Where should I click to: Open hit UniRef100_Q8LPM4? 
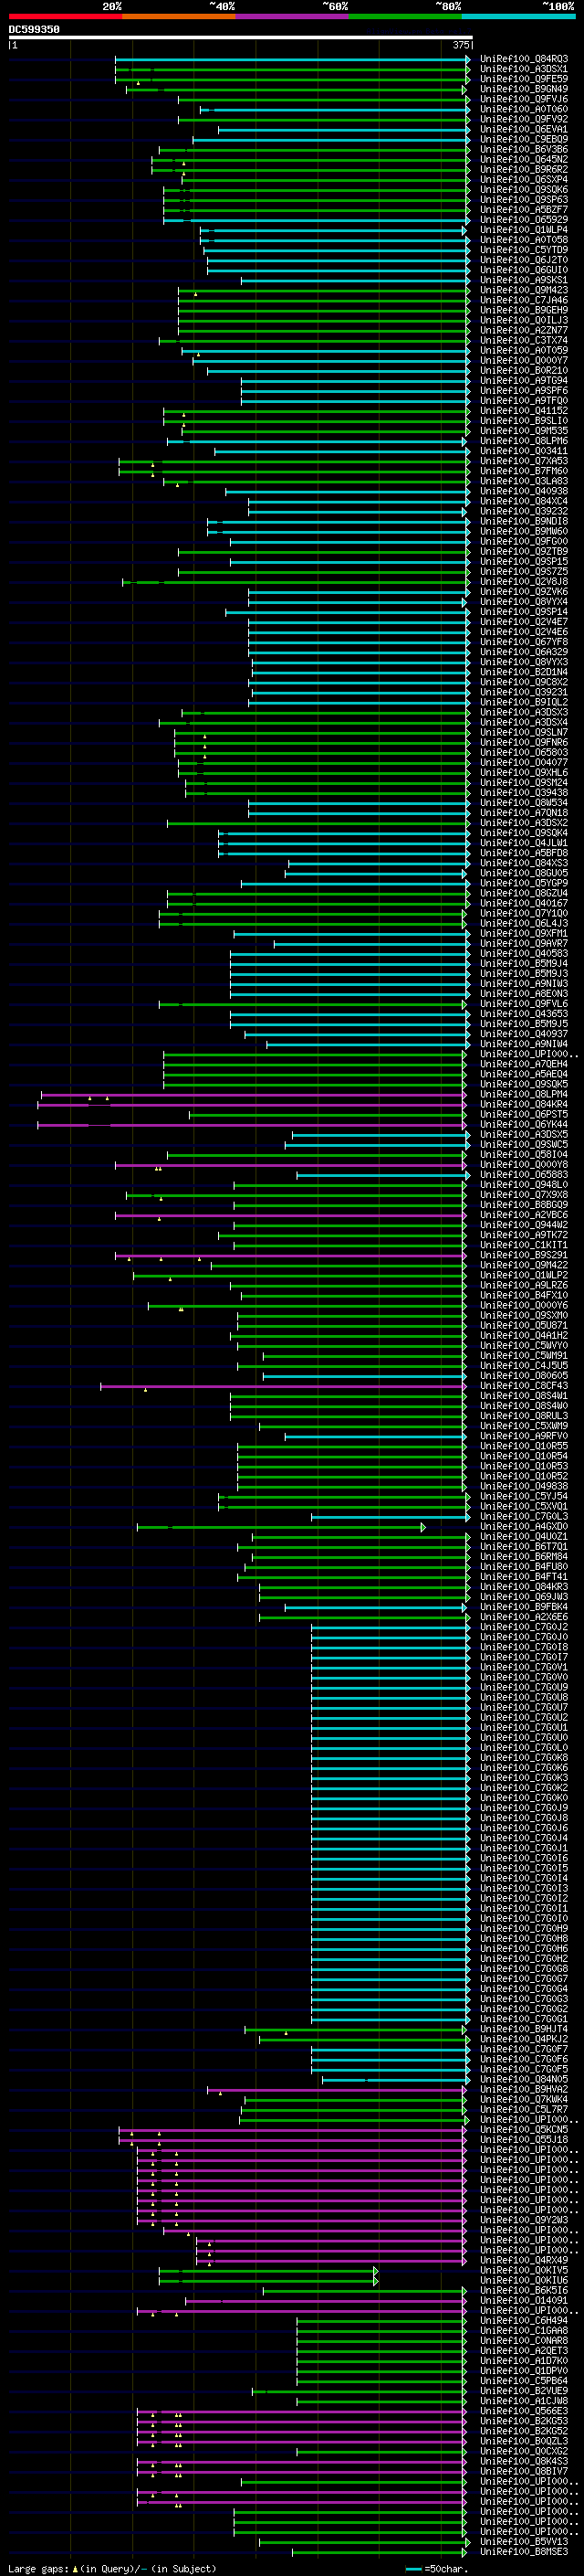(x=524, y=1094)
